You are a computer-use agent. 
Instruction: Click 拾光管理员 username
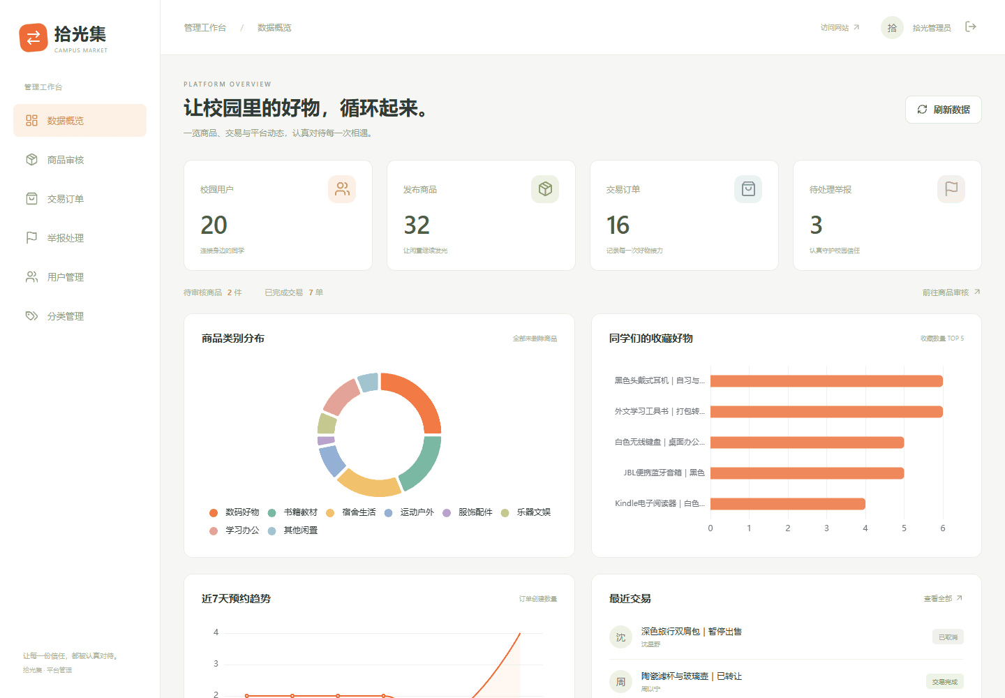(932, 28)
